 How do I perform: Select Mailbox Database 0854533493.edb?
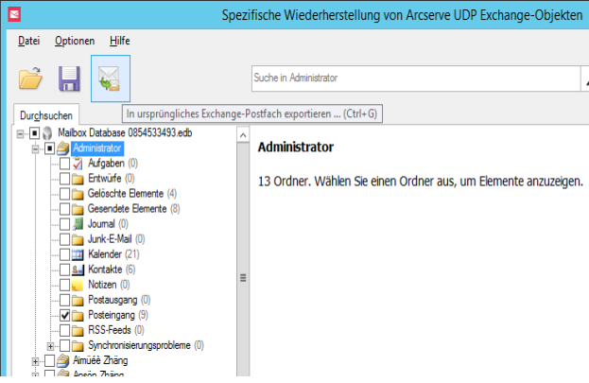pos(125,132)
